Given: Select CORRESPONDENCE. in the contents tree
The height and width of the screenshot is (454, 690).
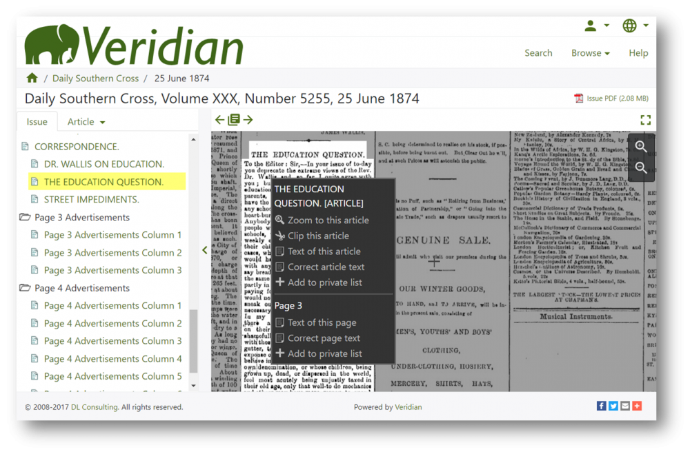Looking at the screenshot, I should pos(77,146).
